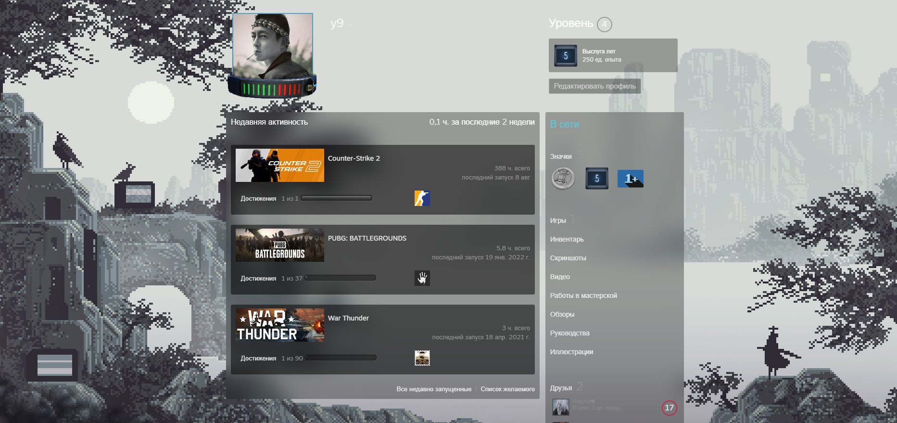Click the Counter-Strike 2 game banner
Image resolution: width=897 pixels, height=423 pixels.
(279, 165)
